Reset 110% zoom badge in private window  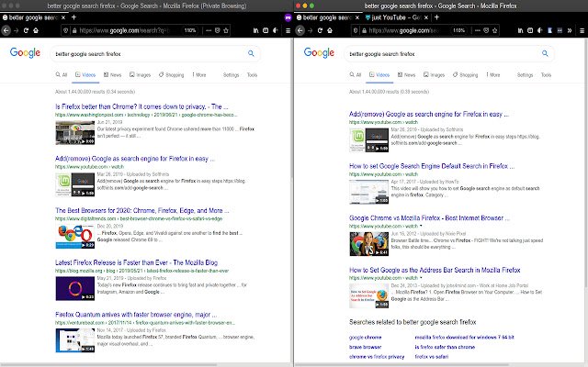click(190, 30)
